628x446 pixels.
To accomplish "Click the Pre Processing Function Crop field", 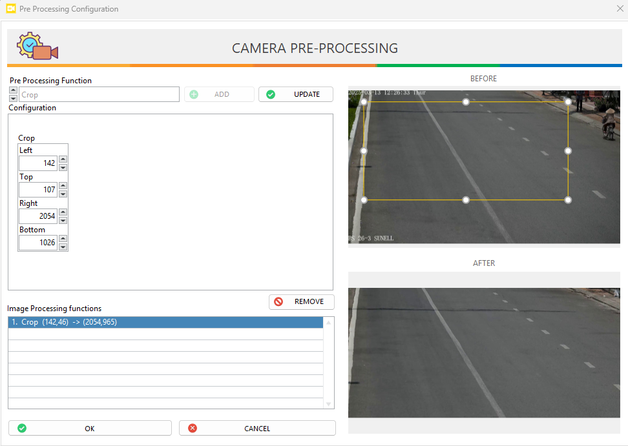I will [x=99, y=95].
